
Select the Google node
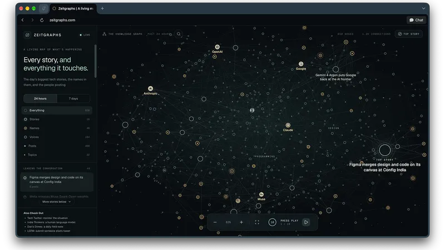[x=301, y=64]
